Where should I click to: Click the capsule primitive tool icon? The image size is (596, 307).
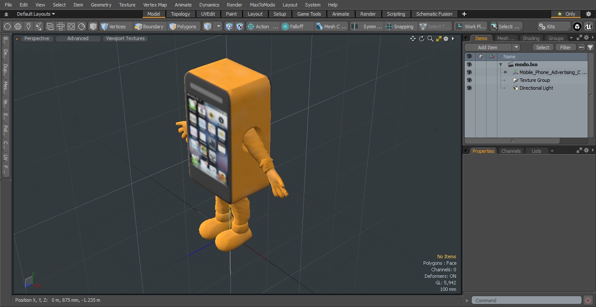50,27
